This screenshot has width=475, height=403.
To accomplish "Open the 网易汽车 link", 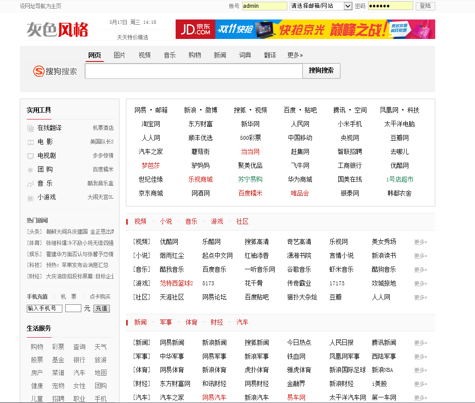I will (214, 397).
